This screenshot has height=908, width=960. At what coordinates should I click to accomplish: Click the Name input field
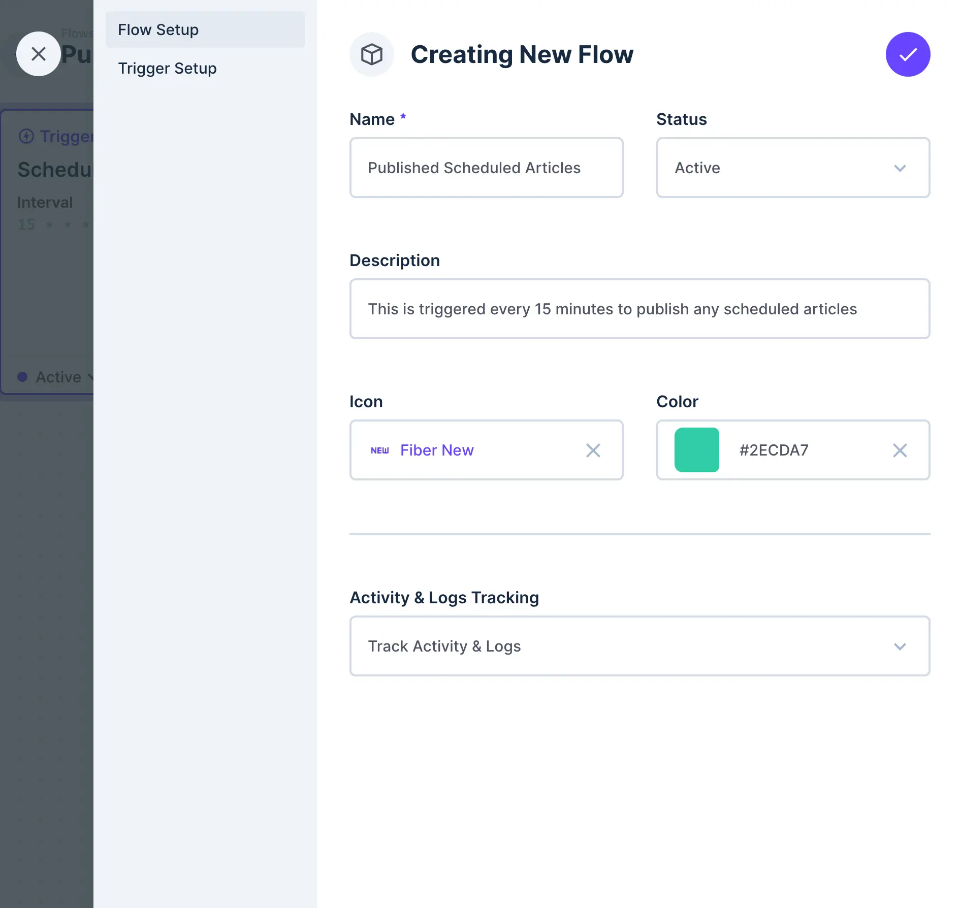click(x=486, y=168)
